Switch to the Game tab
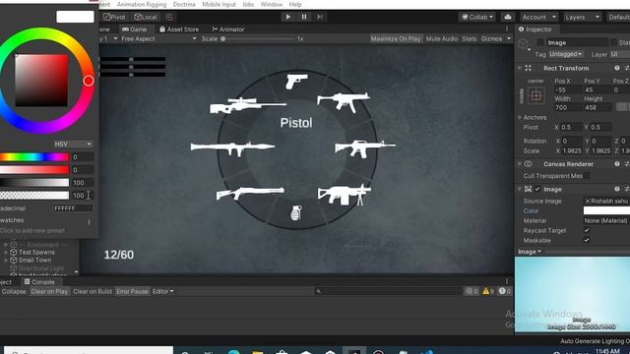 135,29
